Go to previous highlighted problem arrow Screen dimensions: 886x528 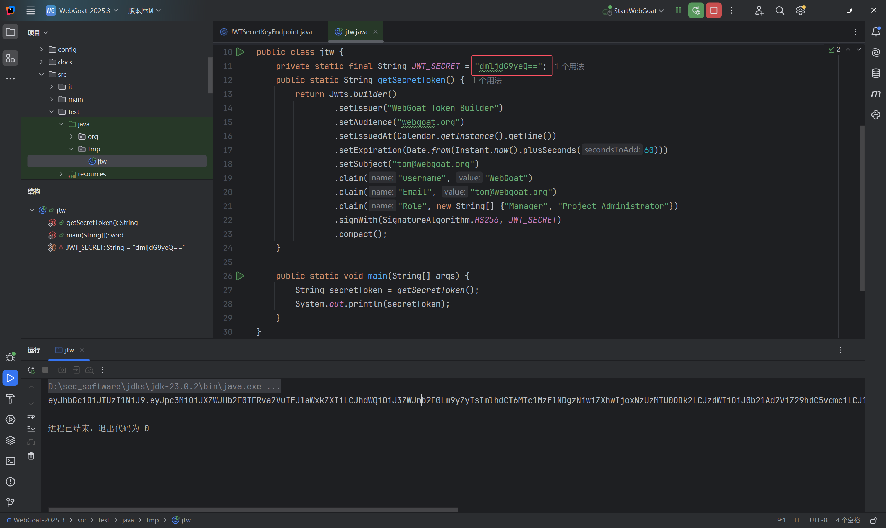(x=848, y=49)
